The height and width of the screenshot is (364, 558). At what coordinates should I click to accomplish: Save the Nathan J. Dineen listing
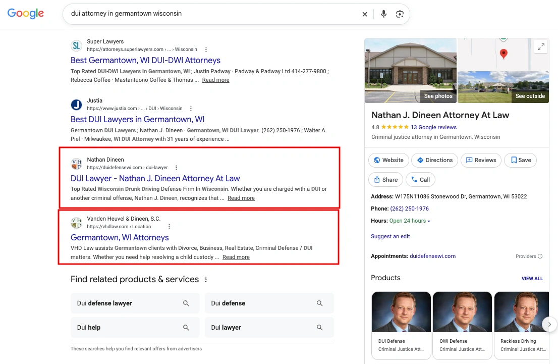pos(521,160)
